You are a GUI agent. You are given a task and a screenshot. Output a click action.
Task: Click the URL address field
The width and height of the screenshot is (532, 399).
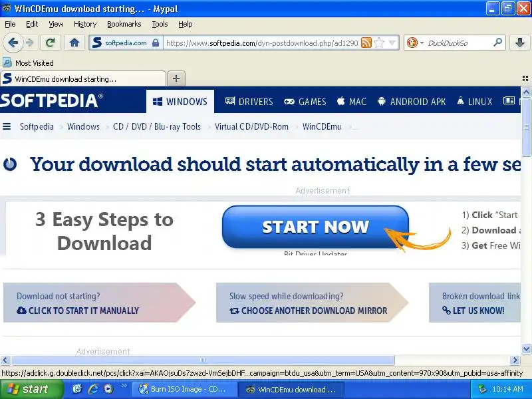pos(262,43)
